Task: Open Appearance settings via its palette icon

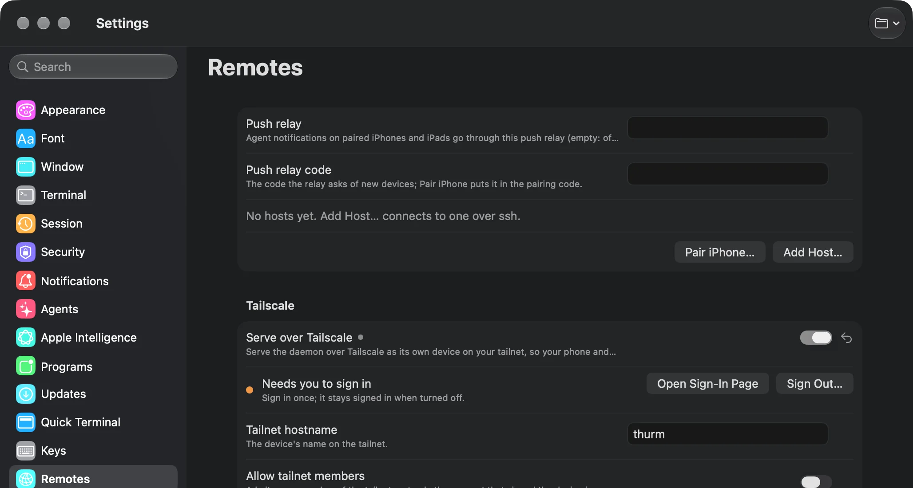Action: pyautogui.click(x=26, y=110)
